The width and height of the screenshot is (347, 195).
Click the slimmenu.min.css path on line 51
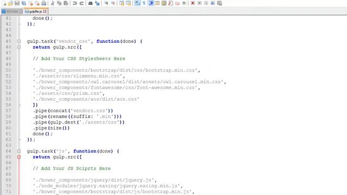79,76
